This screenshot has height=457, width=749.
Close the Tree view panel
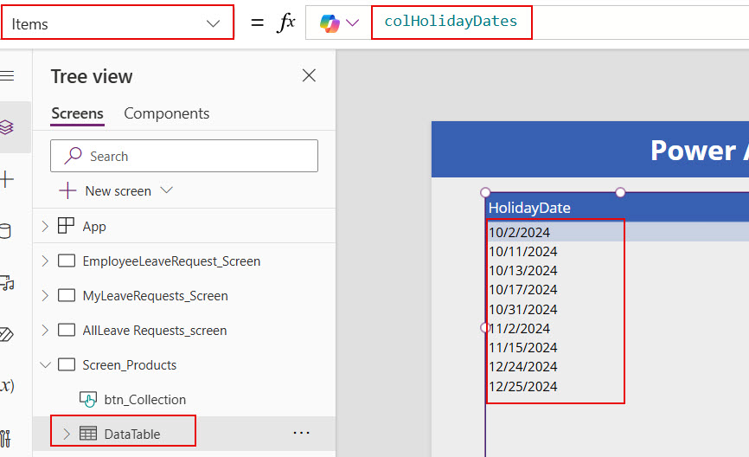(309, 75)
